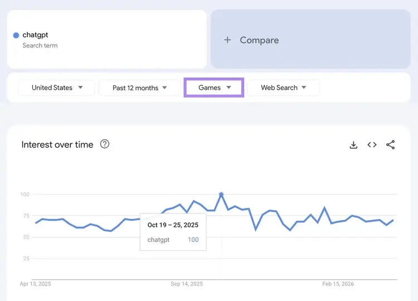Click the Search term subtitle
The image size is (418, 301).
(x=40, y=46)
